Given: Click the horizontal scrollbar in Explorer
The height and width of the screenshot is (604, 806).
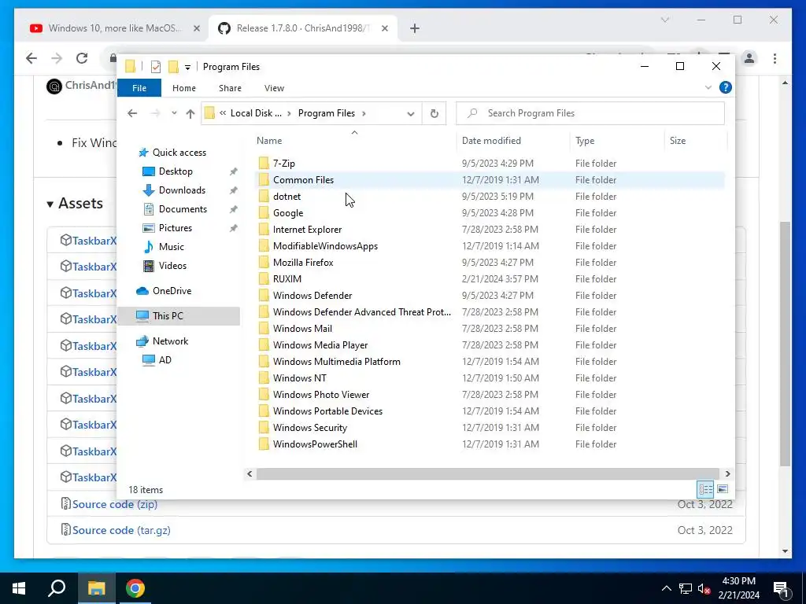Looking at the screenshot, I should pos(487,473).
